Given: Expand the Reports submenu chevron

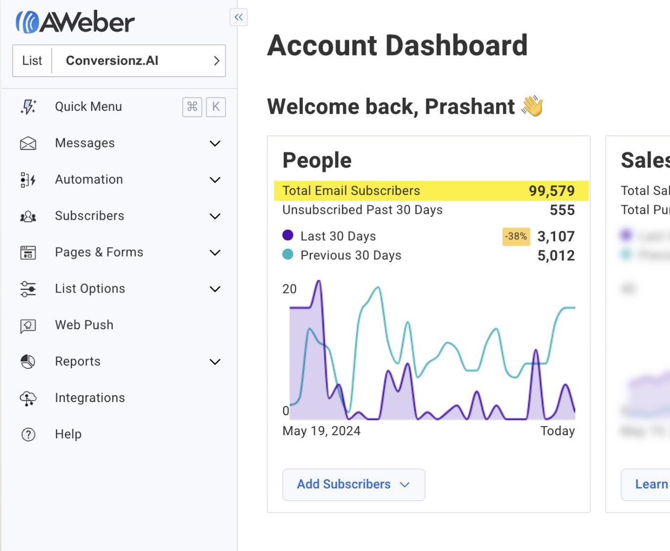Looking at the screenshot, I should point(215,361).
